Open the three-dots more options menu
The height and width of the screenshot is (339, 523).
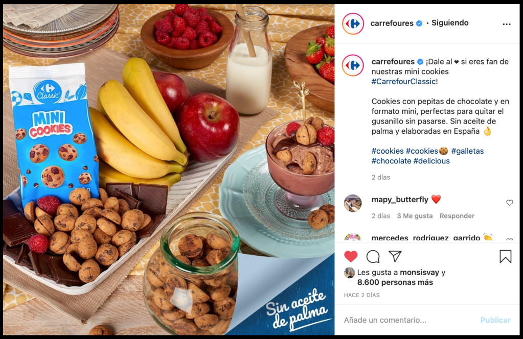coord(506,24)
